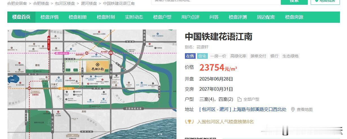Select the 实时动态 tab
The height and width of the screenshot is (139, 347).
(134, 17)
